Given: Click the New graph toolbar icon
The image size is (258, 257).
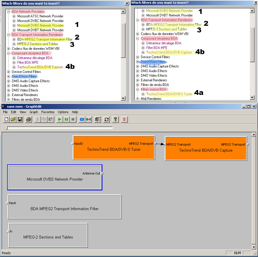Looking at the screenshot, I should click(x=6, y=119).
